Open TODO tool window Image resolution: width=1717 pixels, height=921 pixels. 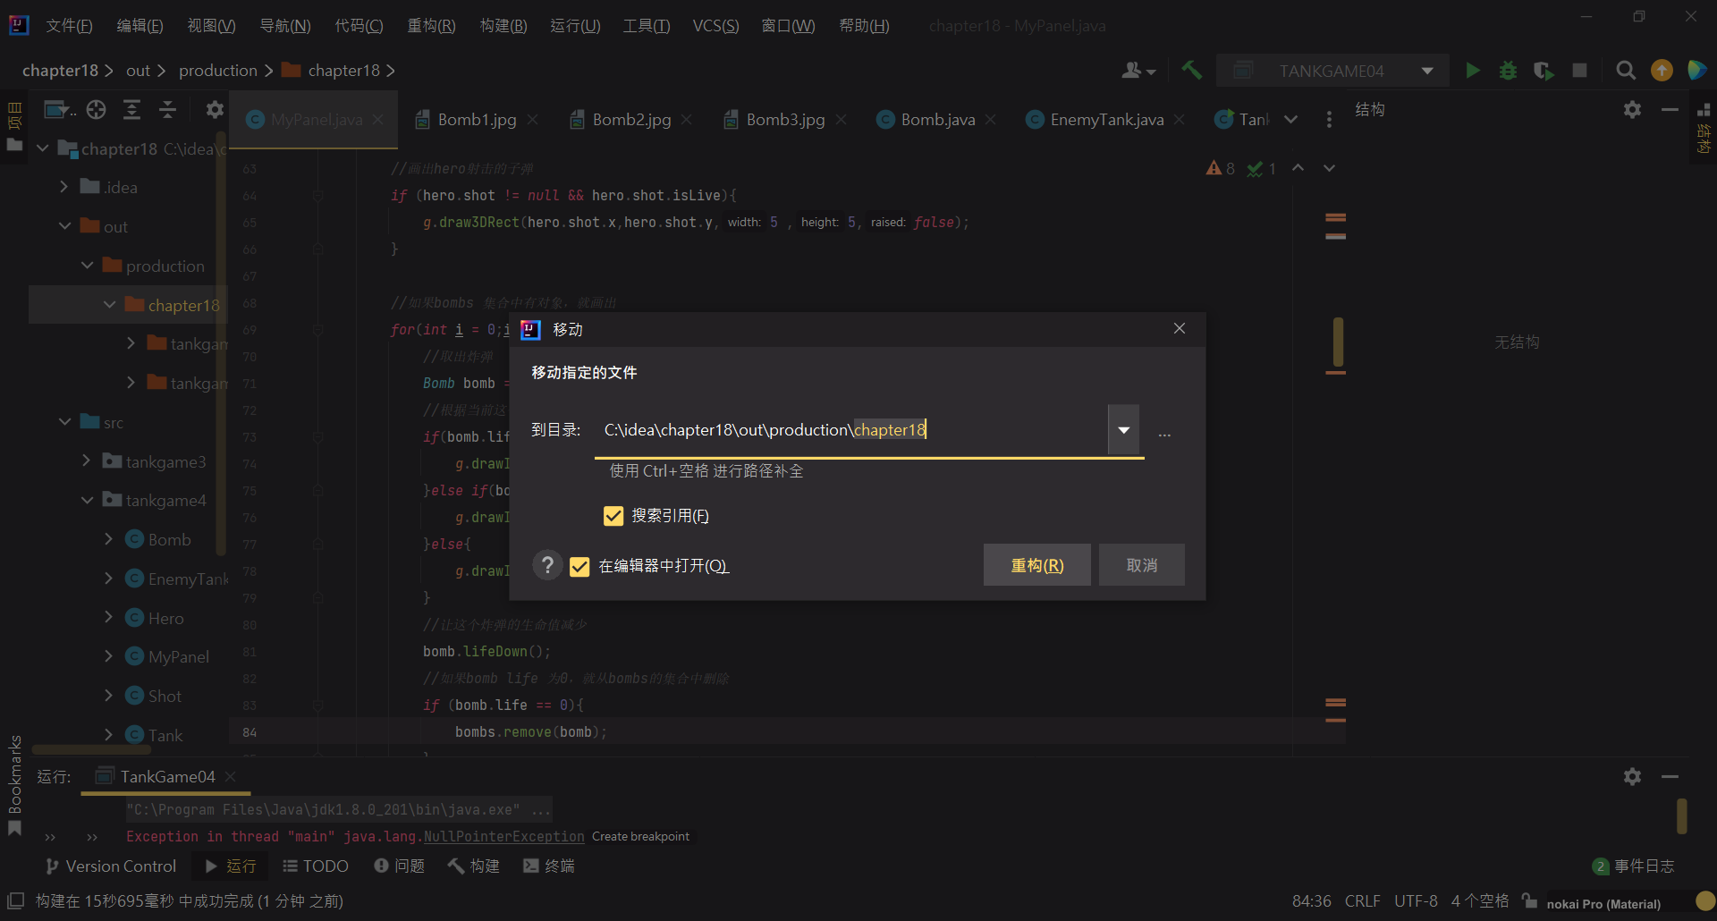[316, 866]
